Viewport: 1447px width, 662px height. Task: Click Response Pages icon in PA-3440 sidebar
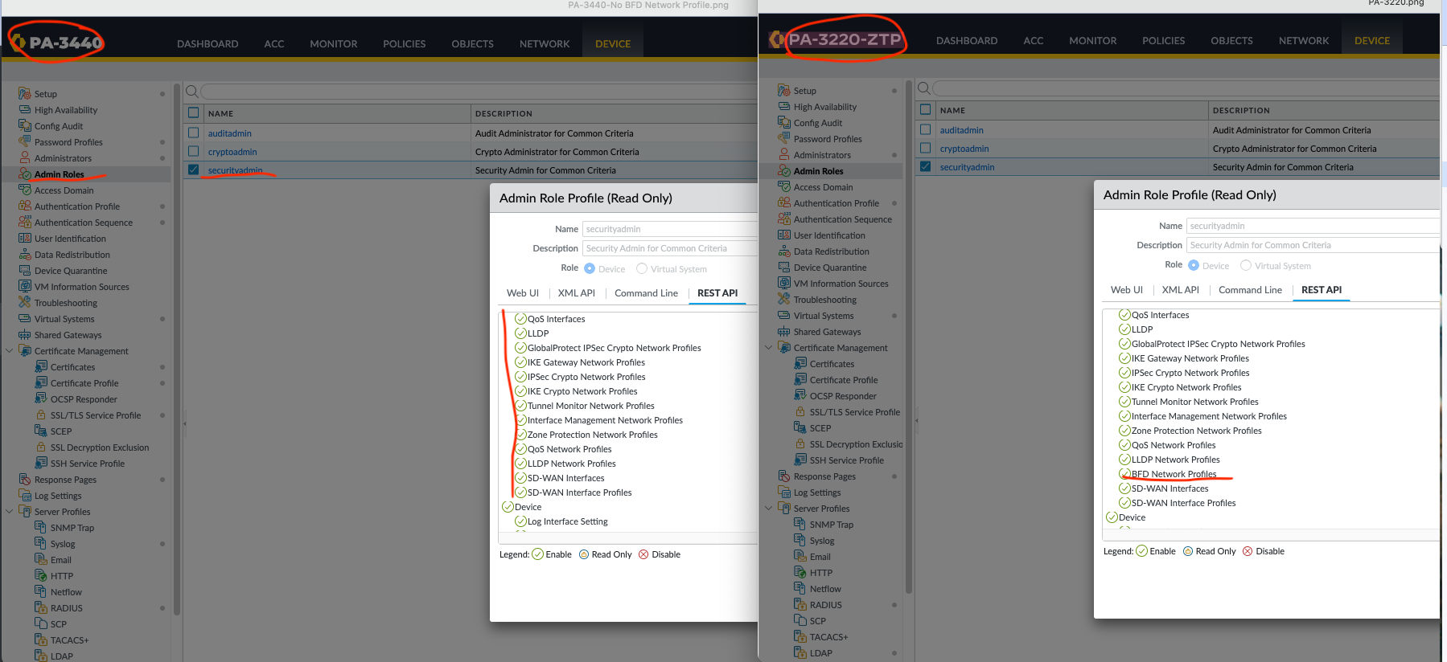(x=25, y=480)
